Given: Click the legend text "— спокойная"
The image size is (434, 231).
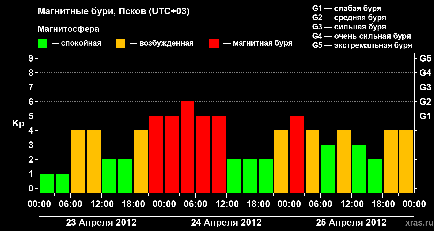Looking at the screenshot, I should [76, 43].
